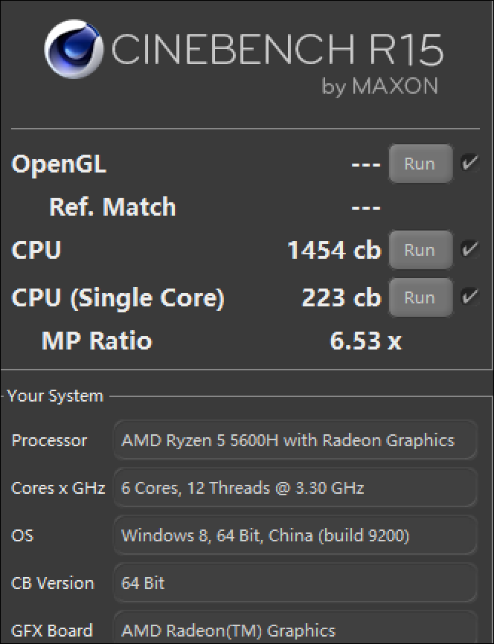Click the by MAXON text
Screen dimensions: 494x644
pos(379,86)
